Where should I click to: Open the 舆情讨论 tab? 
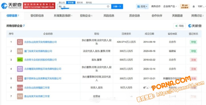[198, 16]
